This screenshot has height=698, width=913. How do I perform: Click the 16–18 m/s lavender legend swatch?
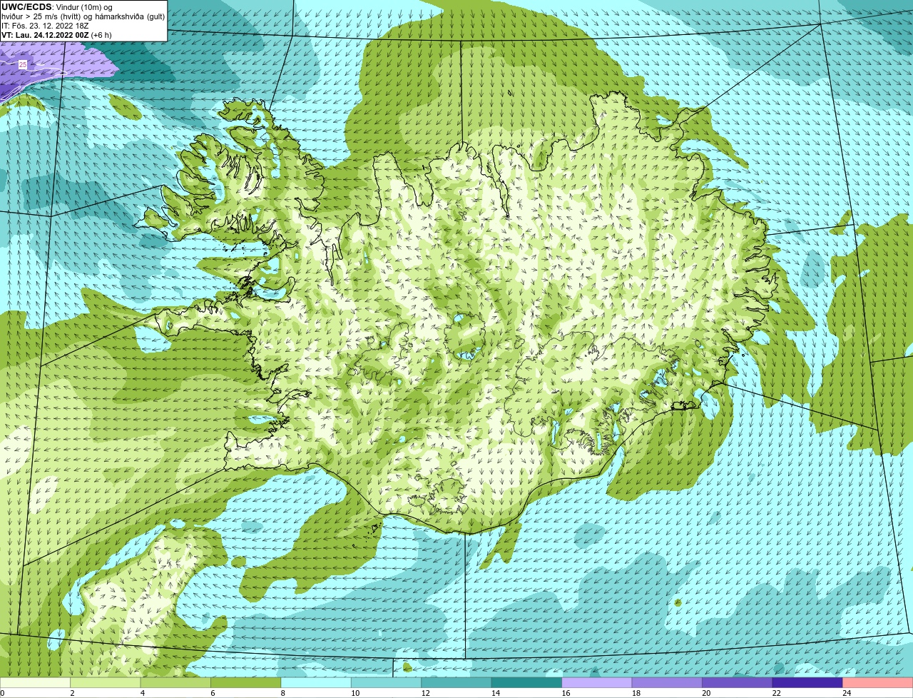pos(597,683)
